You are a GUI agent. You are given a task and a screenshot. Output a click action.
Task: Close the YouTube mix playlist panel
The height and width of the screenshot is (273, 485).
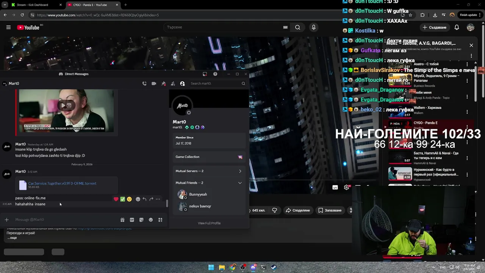[x=471, y=45]
